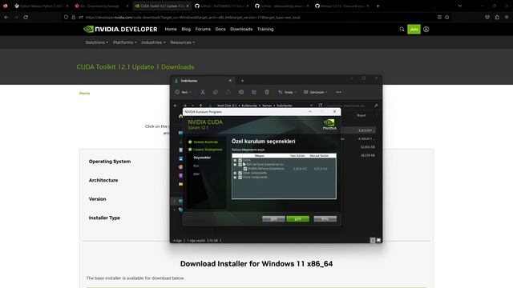Open the Platforms dropdown menu
513x288 pixels.
[x=125, y=42]
